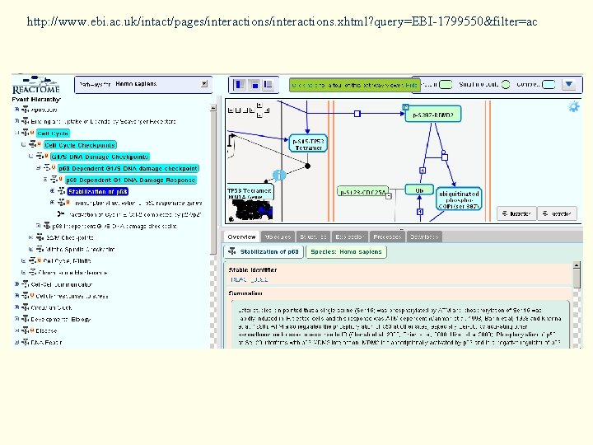Switch to the Expression tab
The width and height of the screenshot is (593, 445).
tap(349, 237)
